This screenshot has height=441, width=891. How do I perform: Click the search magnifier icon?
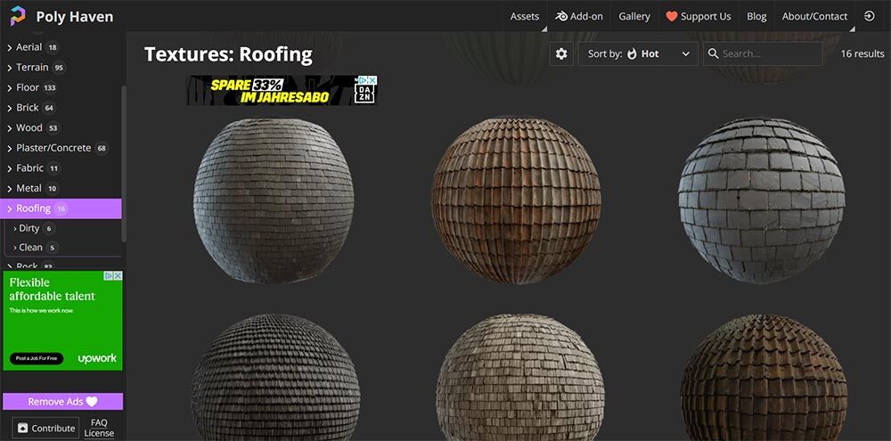pos(713,53)
